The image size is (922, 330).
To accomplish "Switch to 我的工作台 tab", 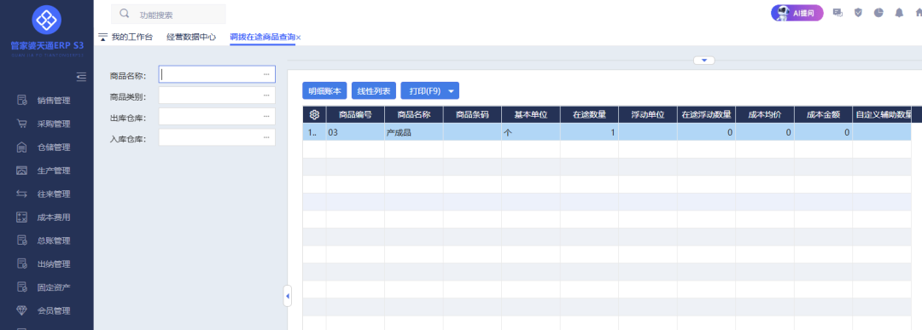I will coord(131,37).
